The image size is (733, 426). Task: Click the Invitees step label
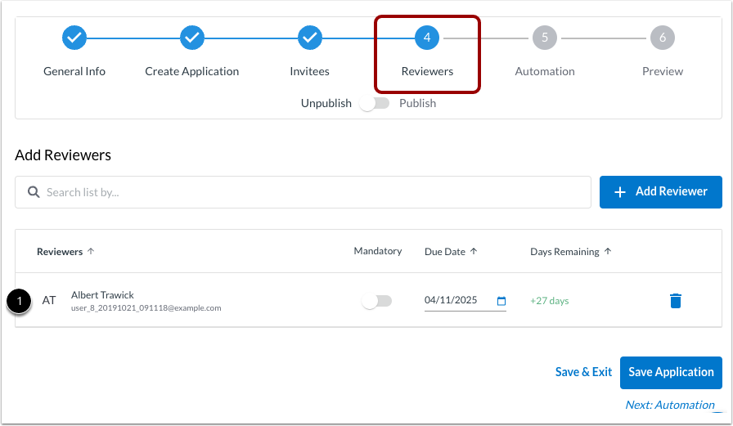click(x=309, y=71)
